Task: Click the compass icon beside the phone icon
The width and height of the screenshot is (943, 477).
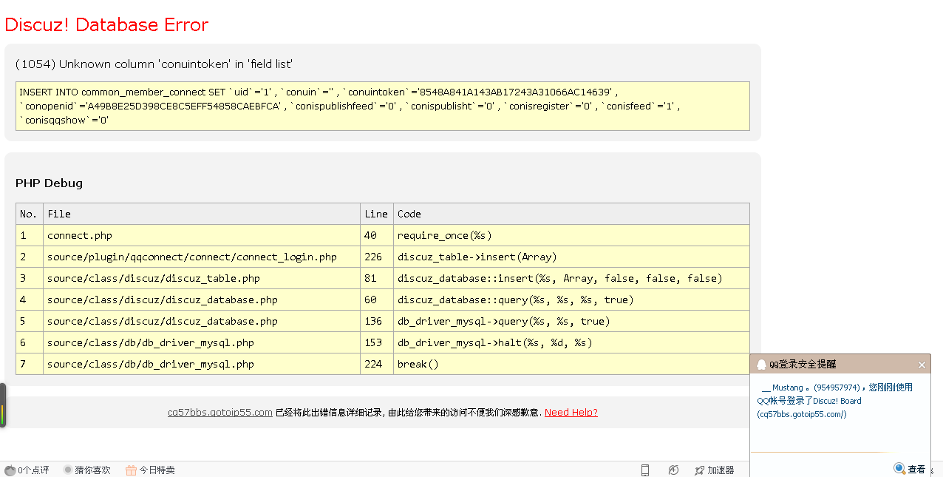Action: [673, 470]
